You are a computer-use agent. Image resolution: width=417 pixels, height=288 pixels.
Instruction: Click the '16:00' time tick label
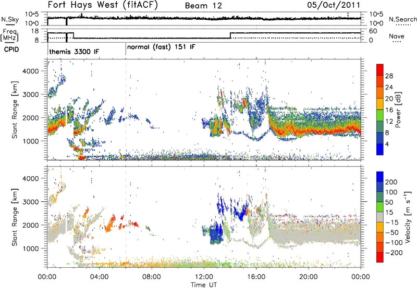coord(256,277)
